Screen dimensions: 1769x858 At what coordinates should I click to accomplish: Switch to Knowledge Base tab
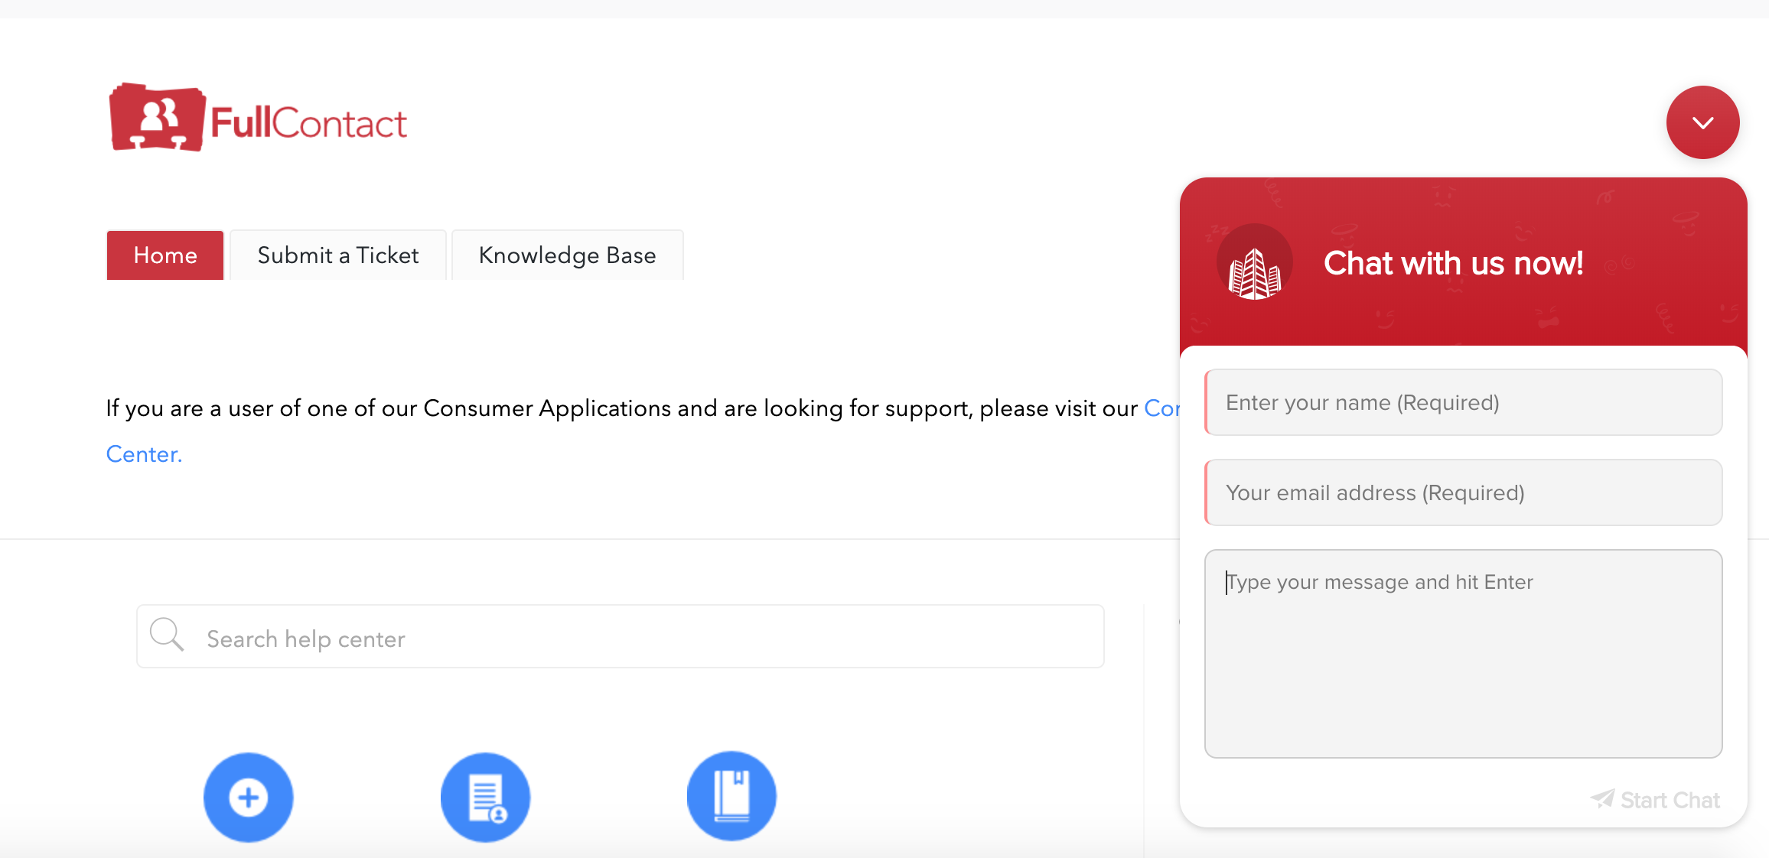click(567, 255)
